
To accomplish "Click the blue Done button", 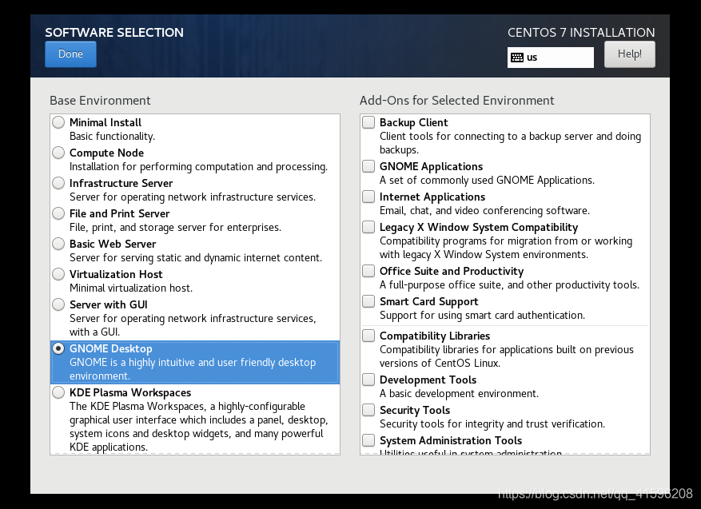I will (x=70, y=54).
